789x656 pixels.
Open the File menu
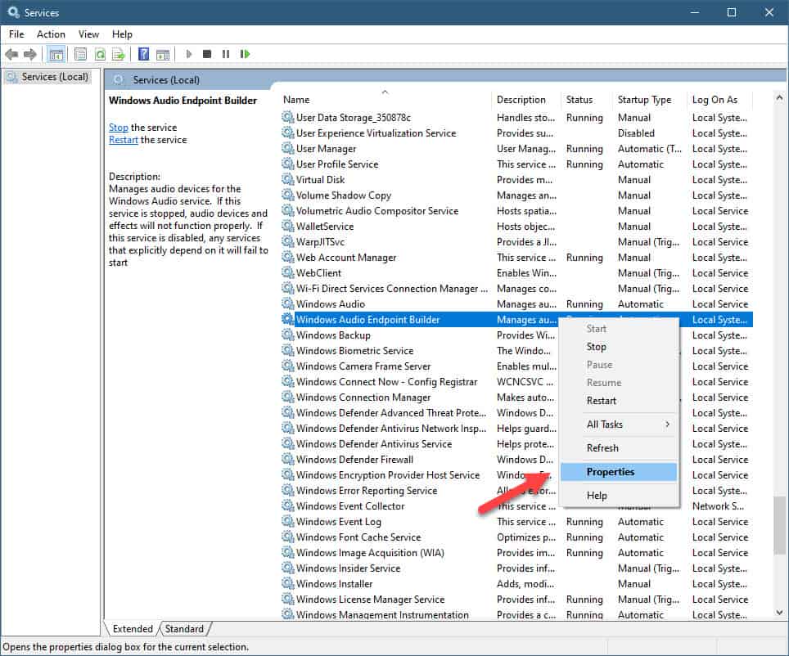point(16,34)
